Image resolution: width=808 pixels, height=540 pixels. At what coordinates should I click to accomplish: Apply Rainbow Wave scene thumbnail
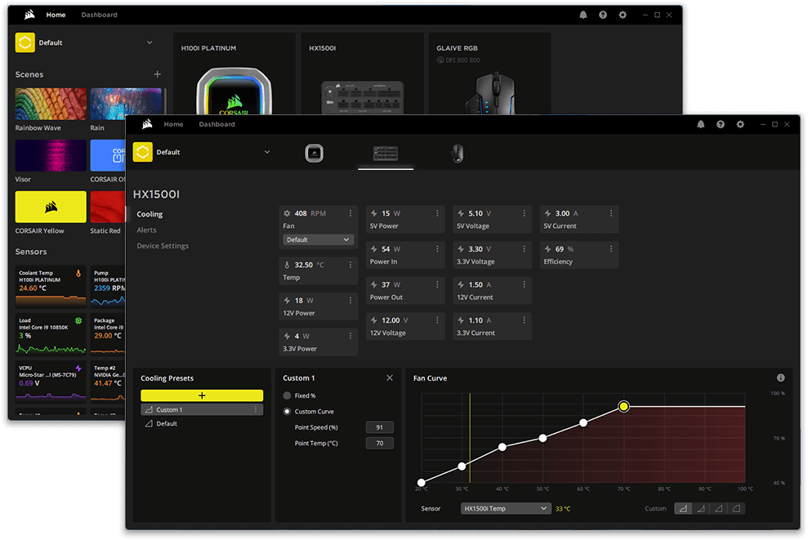point(51,104)
